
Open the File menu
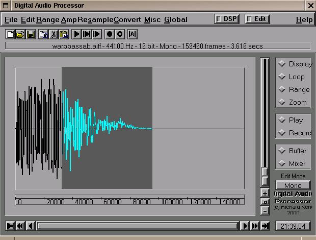11,19
